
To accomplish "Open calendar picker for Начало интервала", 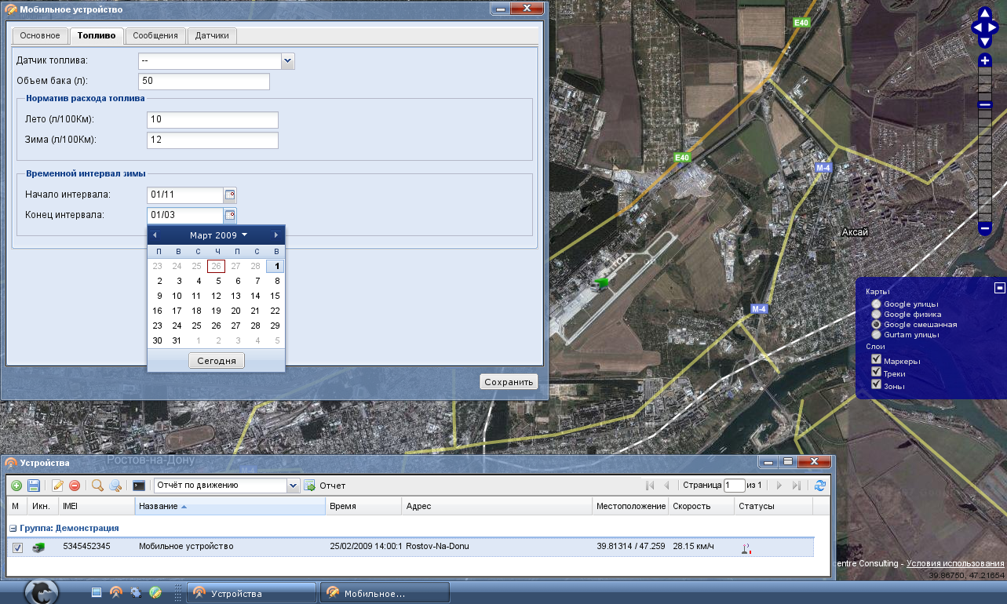I will [x=230, y=195].
